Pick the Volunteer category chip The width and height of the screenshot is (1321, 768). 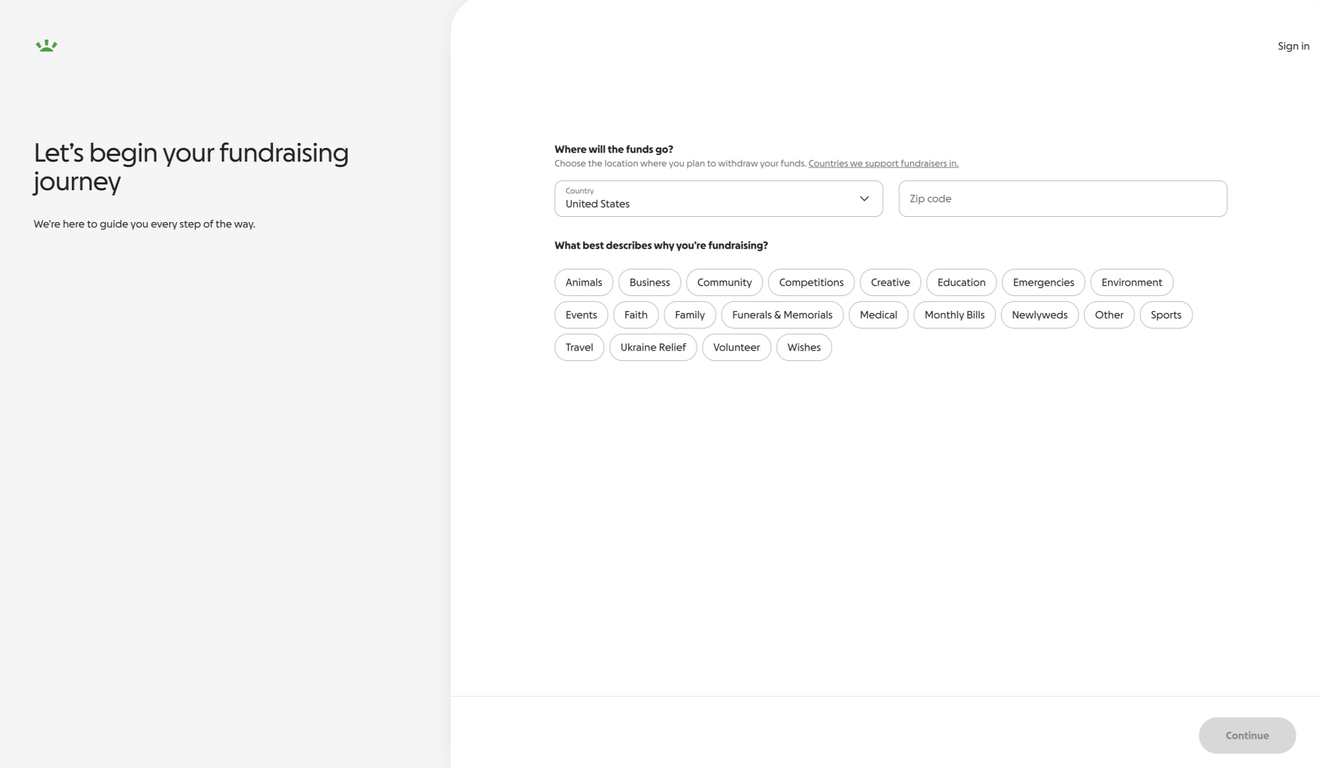[x=736, y=347]
